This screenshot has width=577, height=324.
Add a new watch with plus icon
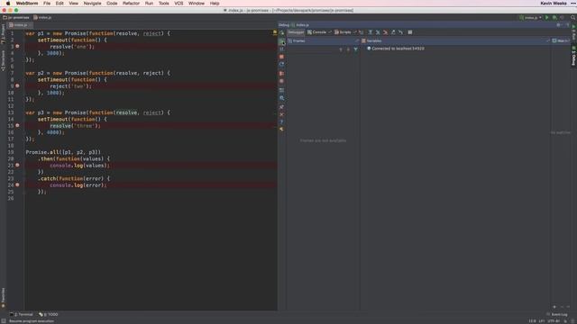(554, 307)
